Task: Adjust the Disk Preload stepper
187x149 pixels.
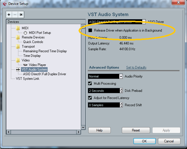Action: (x=121, y=91)
